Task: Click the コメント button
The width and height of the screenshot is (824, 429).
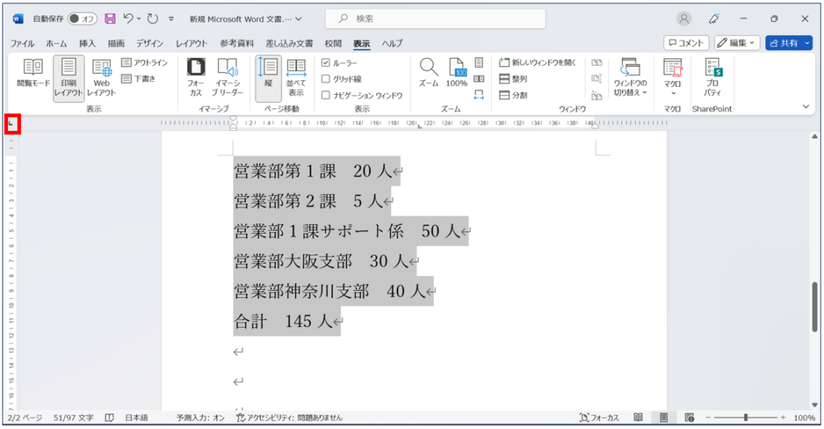Action: coord(686,43)
